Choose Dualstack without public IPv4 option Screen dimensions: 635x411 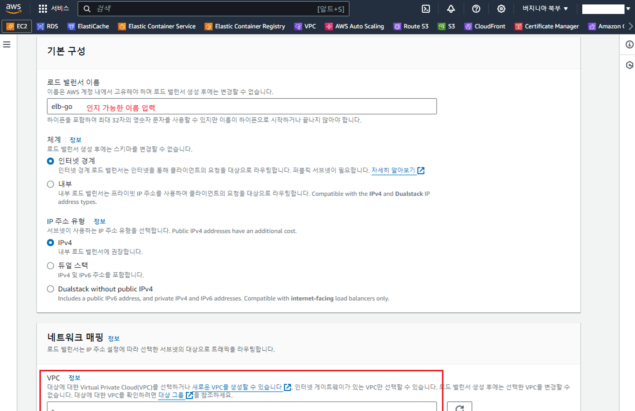pos(50,289)
